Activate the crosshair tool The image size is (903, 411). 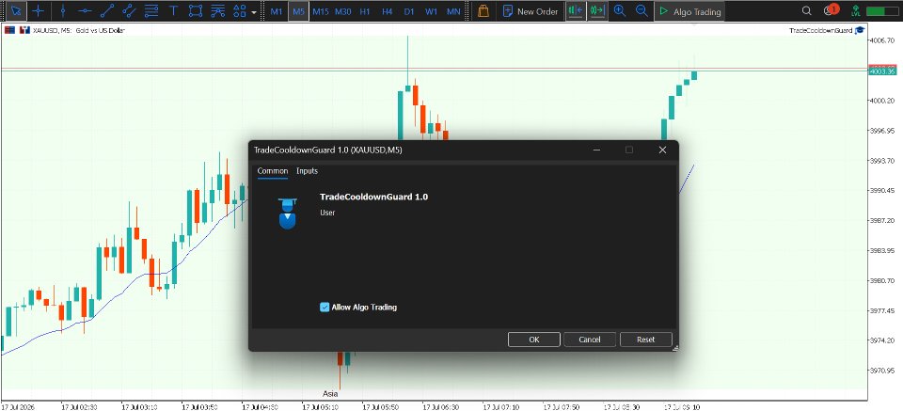tap(38, 11)
